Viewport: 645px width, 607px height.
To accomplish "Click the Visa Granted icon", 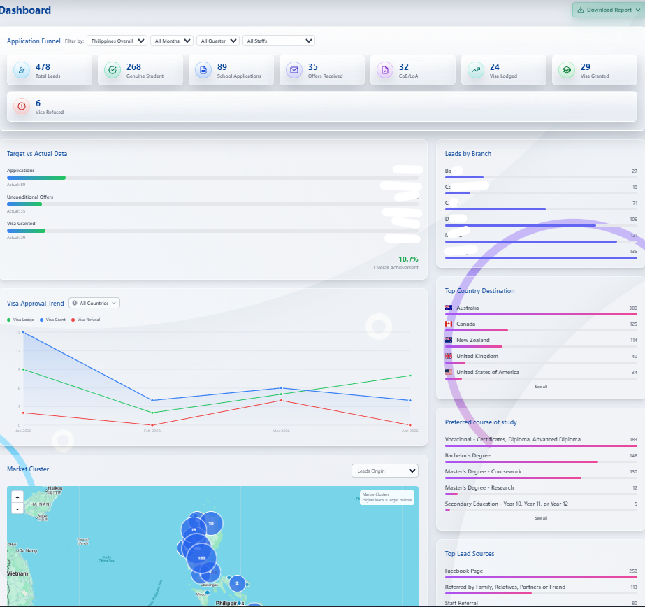I will [566, 70].
